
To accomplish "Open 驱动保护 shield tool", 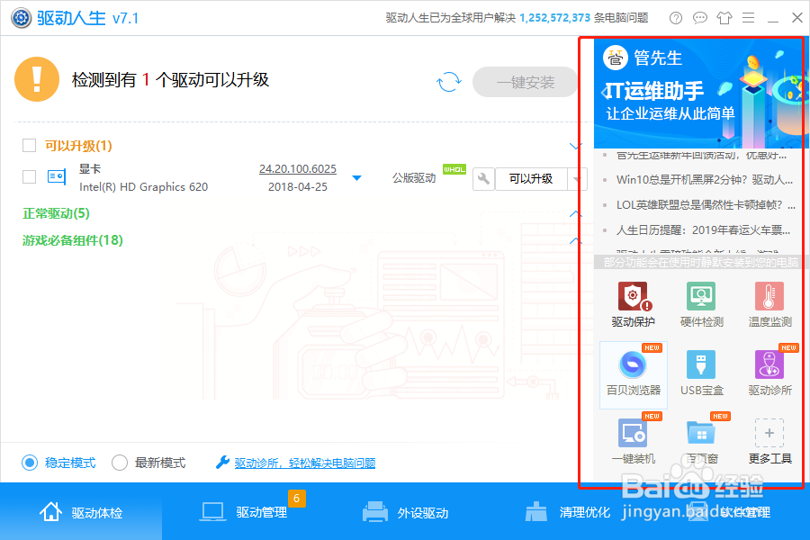I will click(x=633, y=305).
